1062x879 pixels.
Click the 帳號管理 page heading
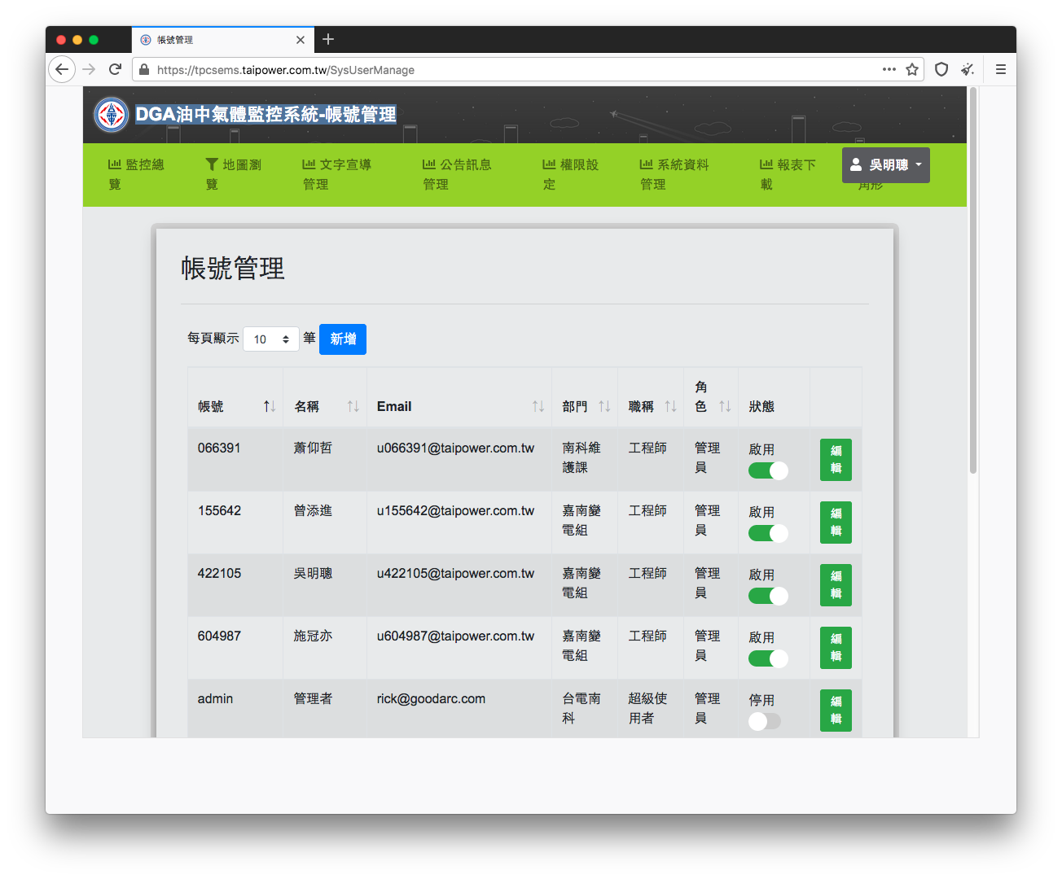pos(233,268)
